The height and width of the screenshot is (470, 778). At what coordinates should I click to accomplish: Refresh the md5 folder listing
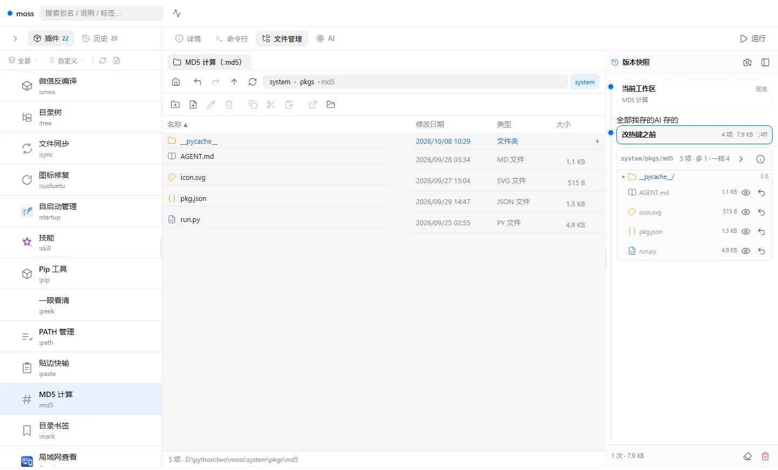(x=252, y=82)
